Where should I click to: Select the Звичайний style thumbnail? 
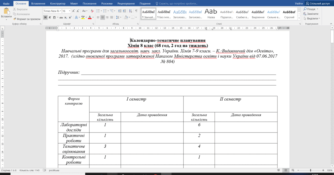point(148,14)
